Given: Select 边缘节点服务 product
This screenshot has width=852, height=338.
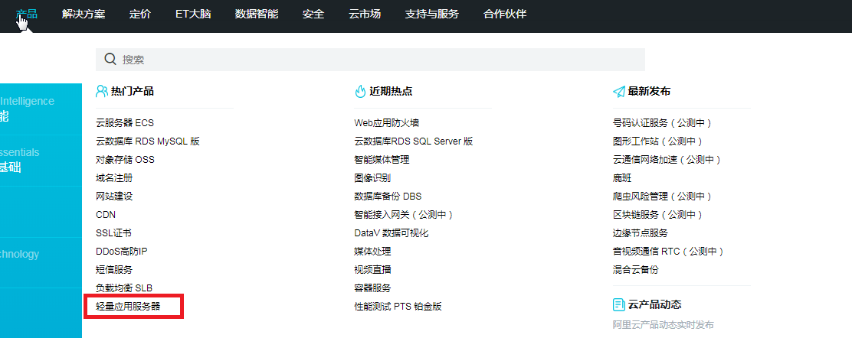Looking at the screenshot, I should (641, 233).
